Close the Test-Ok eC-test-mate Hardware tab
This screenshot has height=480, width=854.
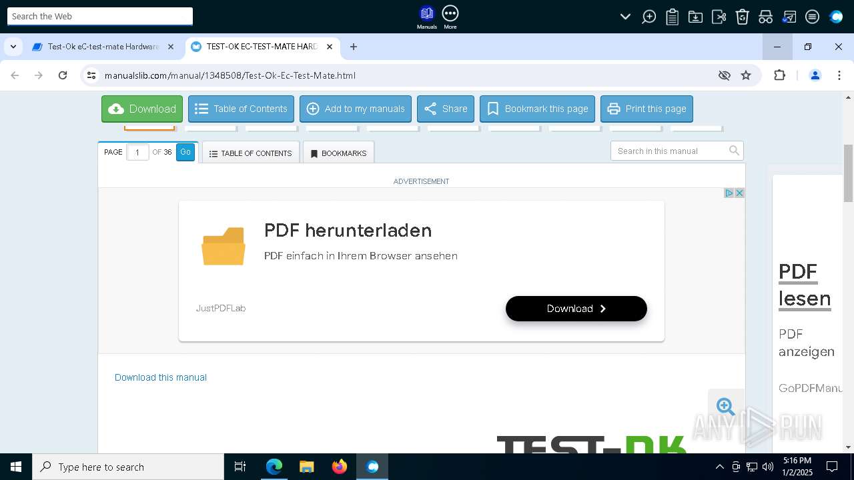(x=171, y=47)
